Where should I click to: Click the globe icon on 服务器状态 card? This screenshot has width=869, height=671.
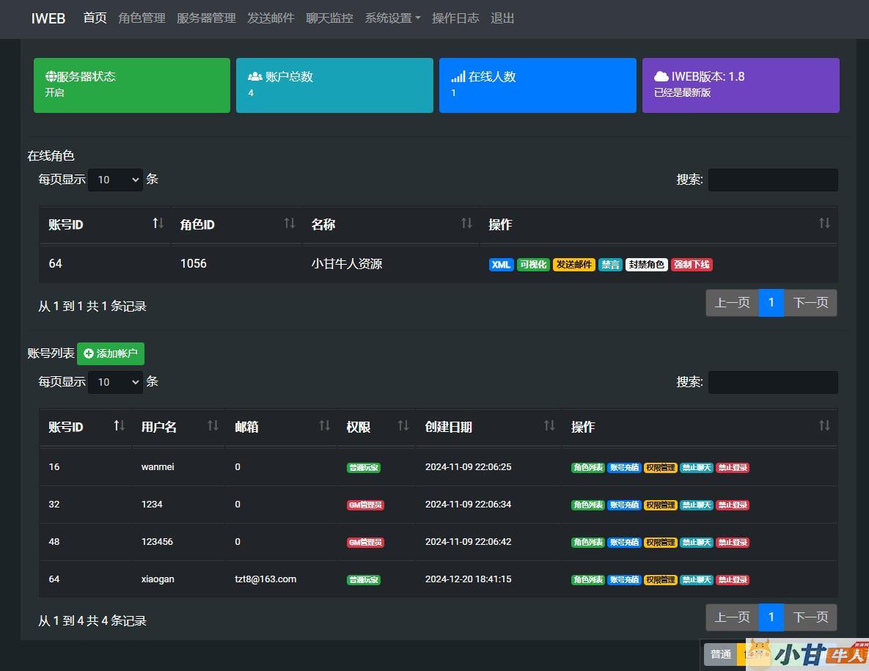tap(51, 76)
